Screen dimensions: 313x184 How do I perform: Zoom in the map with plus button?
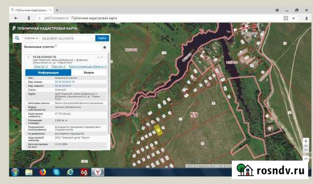(x=306, y=141)
